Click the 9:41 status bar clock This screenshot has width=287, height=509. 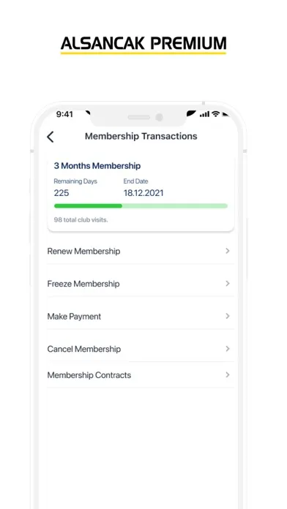(64, 114)
